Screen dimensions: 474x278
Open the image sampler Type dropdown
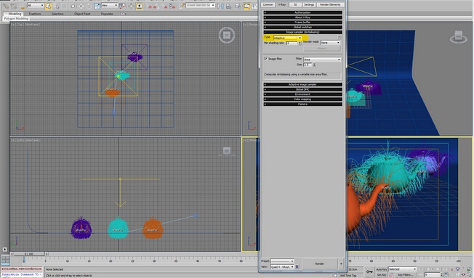point(287,38)
